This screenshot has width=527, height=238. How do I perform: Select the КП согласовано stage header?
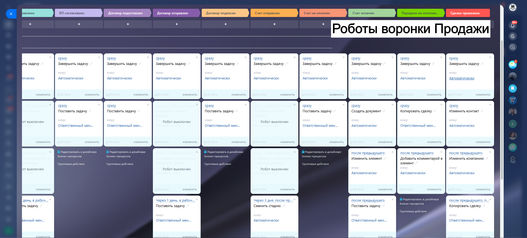[x=79, y=13]
